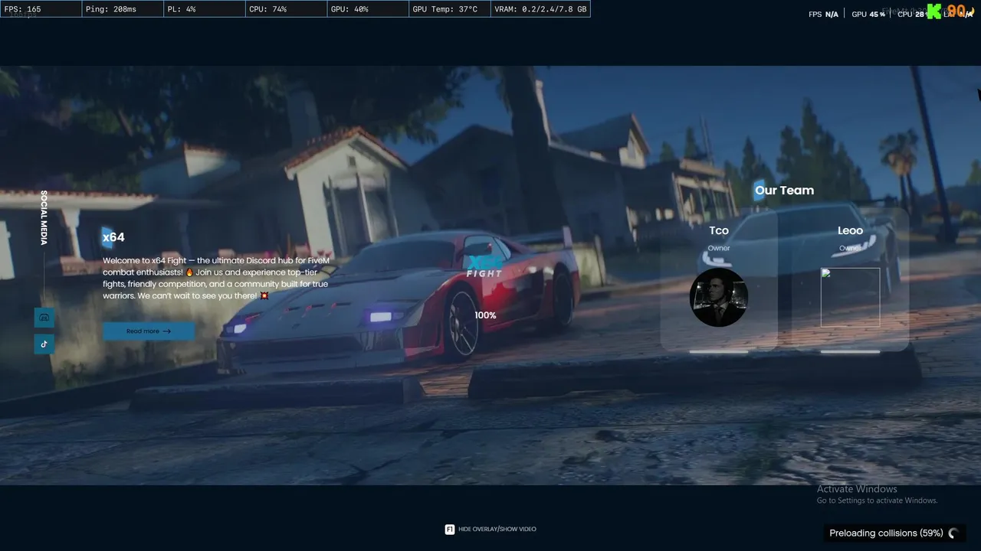This screenshot has height=551, width=981.
Task: Click the 100% loading percentage
Action: pos(485,315)
